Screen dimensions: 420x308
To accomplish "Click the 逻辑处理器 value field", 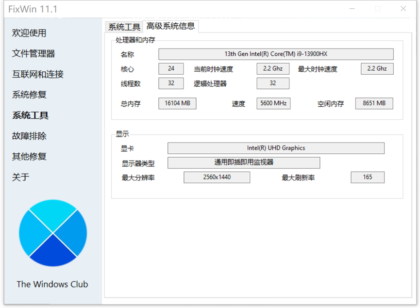I will (x=273, y=83).
